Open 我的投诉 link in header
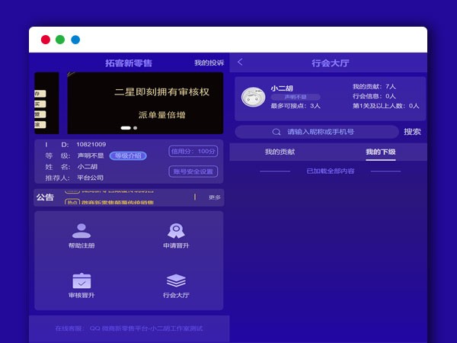This screenshot has height=343, width=457. click(209, 63)
